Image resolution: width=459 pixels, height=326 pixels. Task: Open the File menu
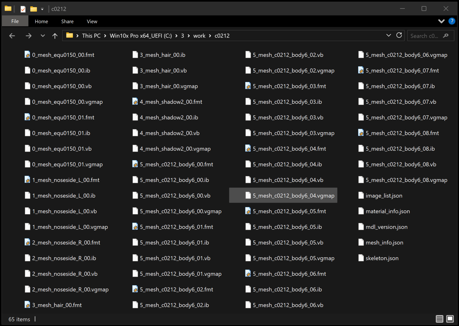15,21
